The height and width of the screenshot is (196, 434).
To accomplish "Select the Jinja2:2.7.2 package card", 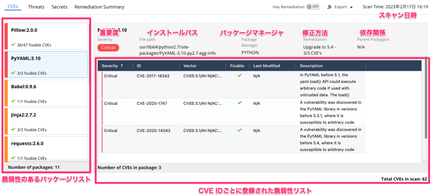I will pos(46,121).
